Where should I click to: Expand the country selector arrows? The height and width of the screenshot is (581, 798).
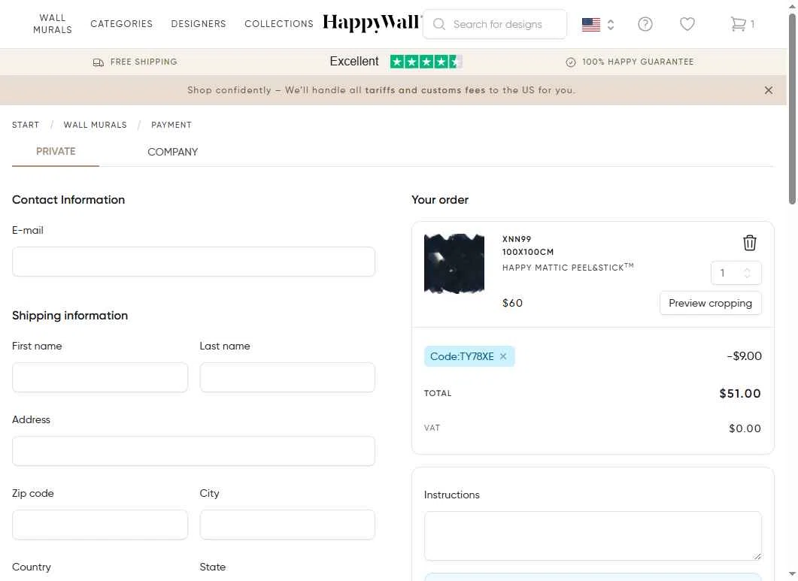pos(611,24)
